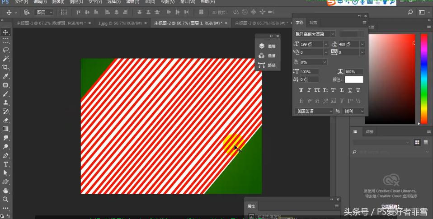Screen dimensions: 433x219
Task: Select the Crop tool
Action: 5,67
